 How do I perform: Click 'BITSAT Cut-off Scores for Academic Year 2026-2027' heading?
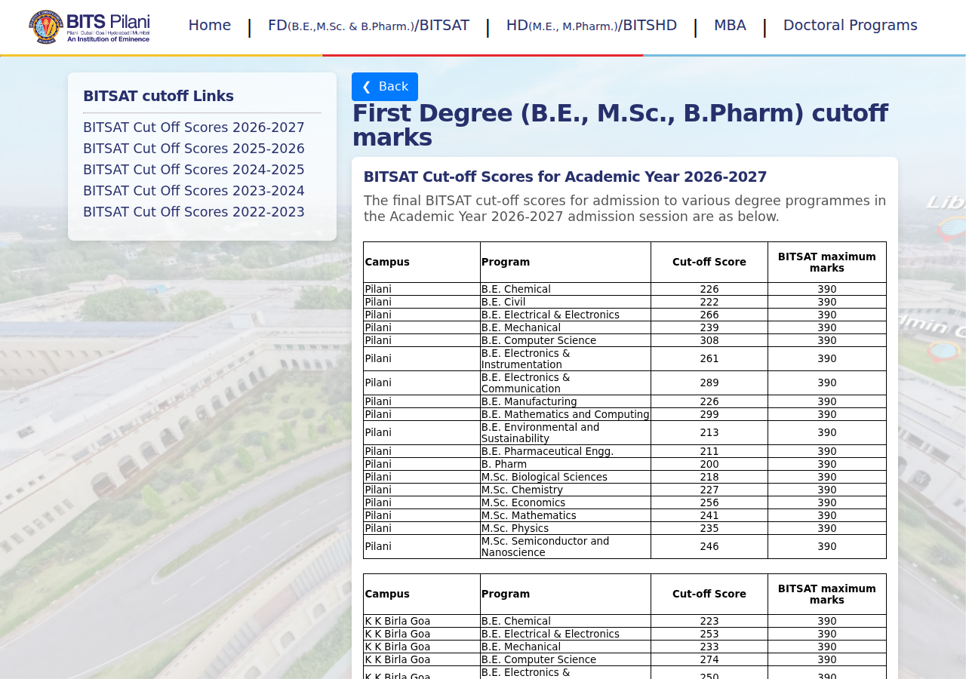[565, 177]
